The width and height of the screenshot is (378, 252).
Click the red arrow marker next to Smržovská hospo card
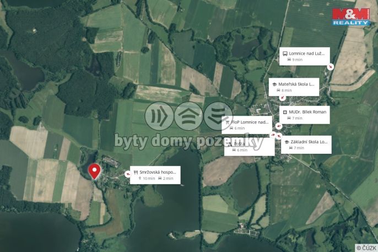(127, 174)
